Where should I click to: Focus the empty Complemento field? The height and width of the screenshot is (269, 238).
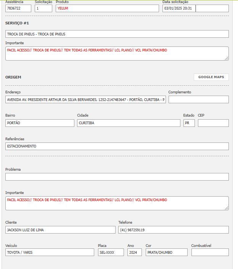pos(198,99)
